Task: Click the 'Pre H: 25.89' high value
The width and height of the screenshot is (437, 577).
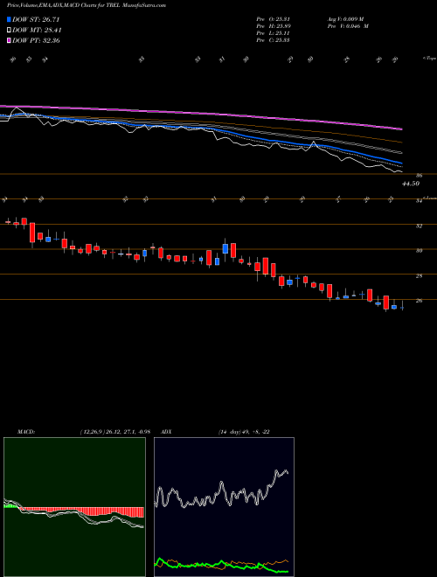Action: pyautogui.click(x=273, y=26)
